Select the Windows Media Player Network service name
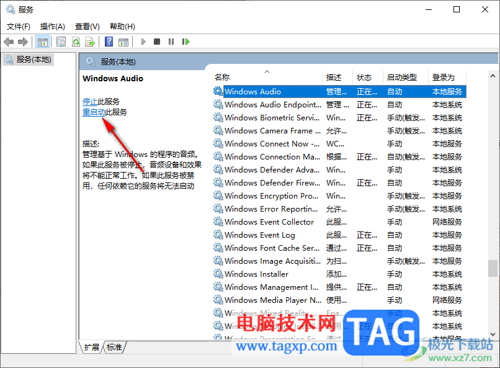Viewport: 500px width, 368px height. 273,300
